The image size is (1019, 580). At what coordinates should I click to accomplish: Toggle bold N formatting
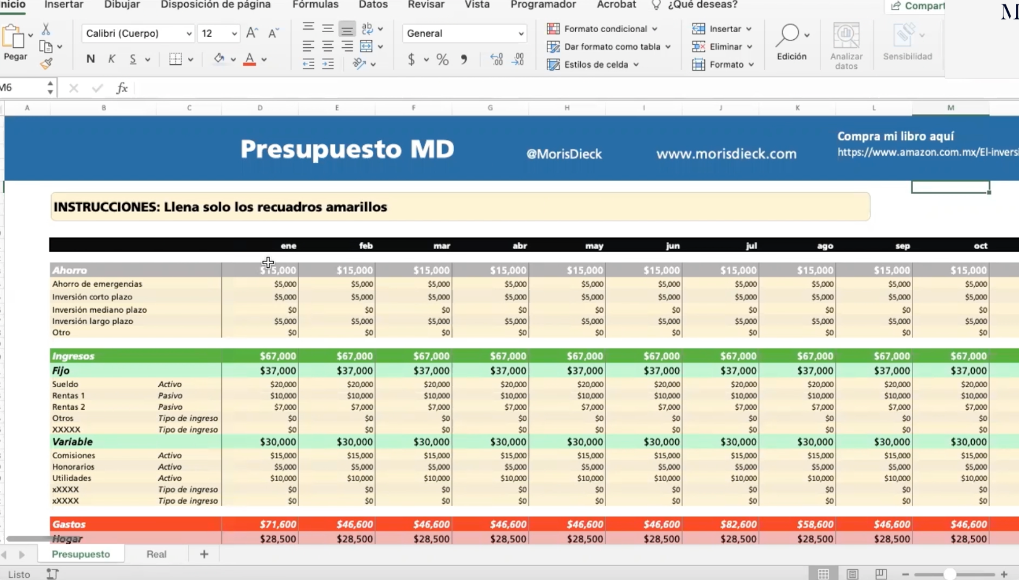click(x=90, y=59)
